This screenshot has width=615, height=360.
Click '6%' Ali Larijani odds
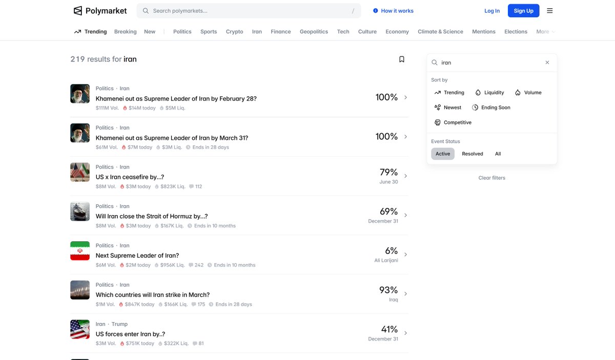[392, 251]
